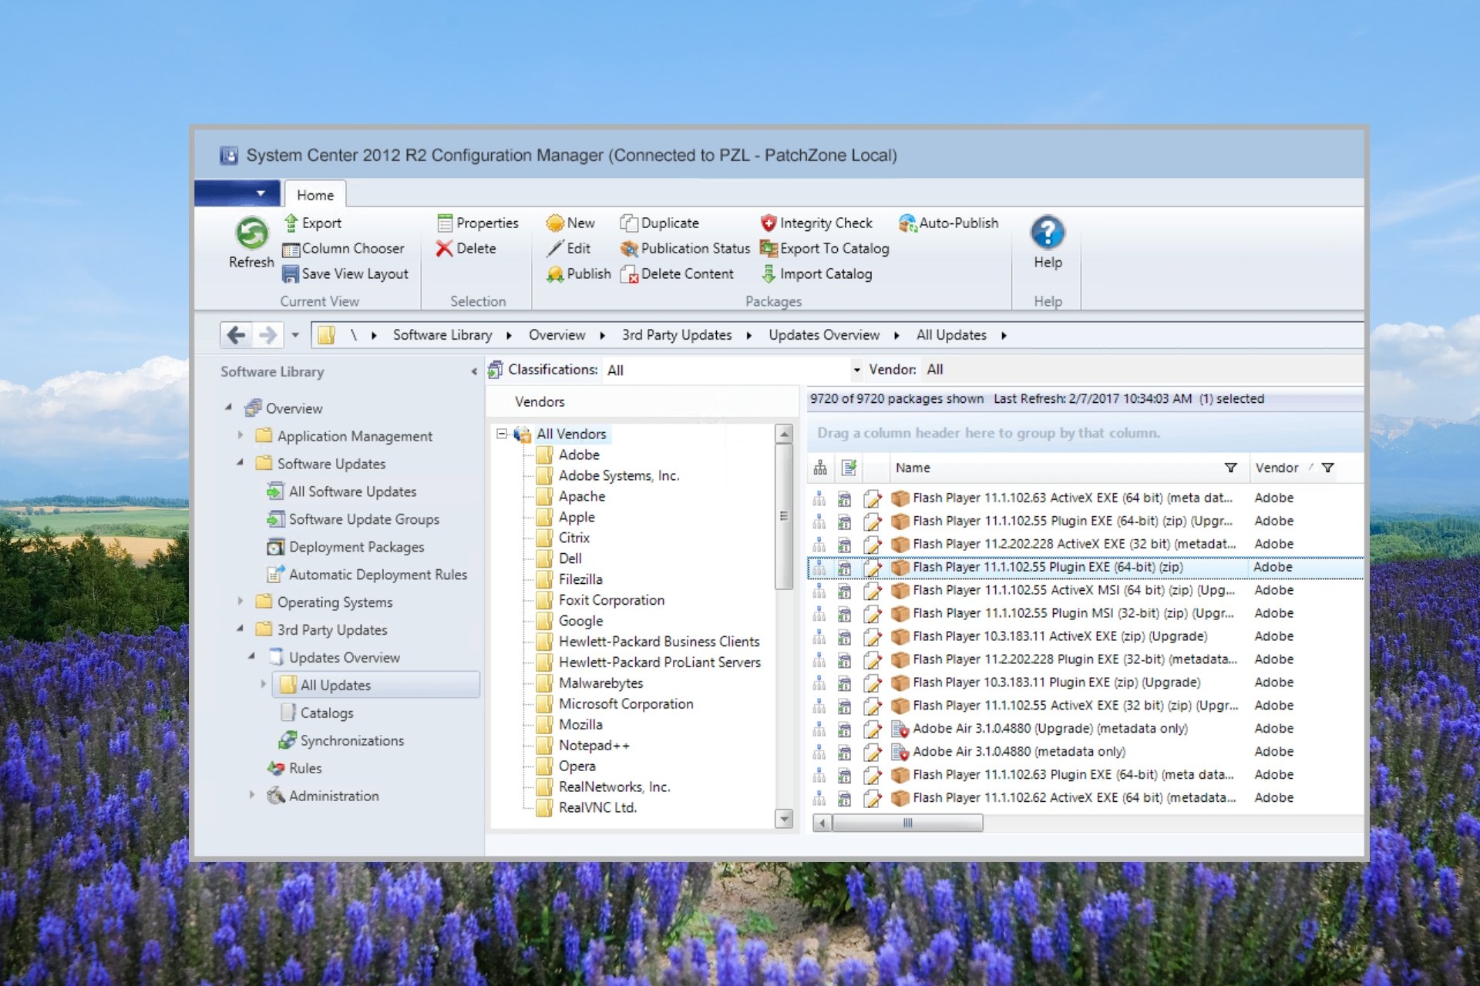Screen dimensions: 1480x986
Task: Open the Column Chooser
Action: [x=343, y=248]
